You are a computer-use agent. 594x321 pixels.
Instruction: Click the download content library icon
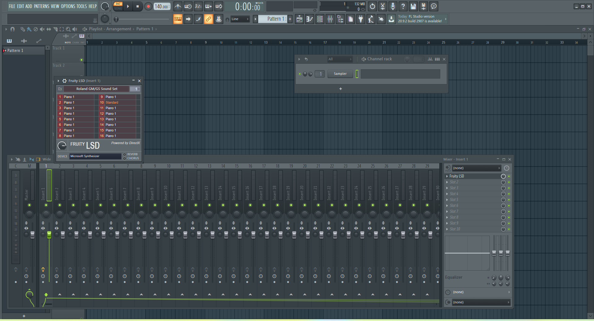click(x=391, y=19)
